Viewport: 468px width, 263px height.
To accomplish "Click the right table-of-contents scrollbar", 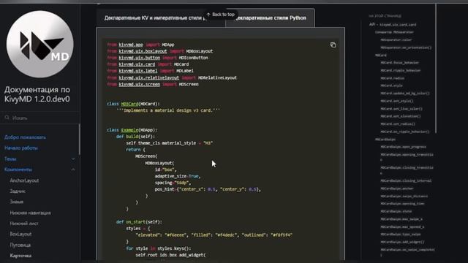I will 436,69.
